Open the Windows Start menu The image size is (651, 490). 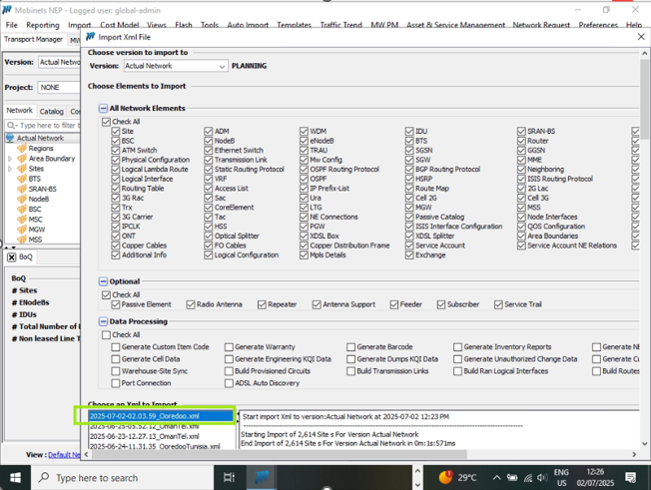15,477
